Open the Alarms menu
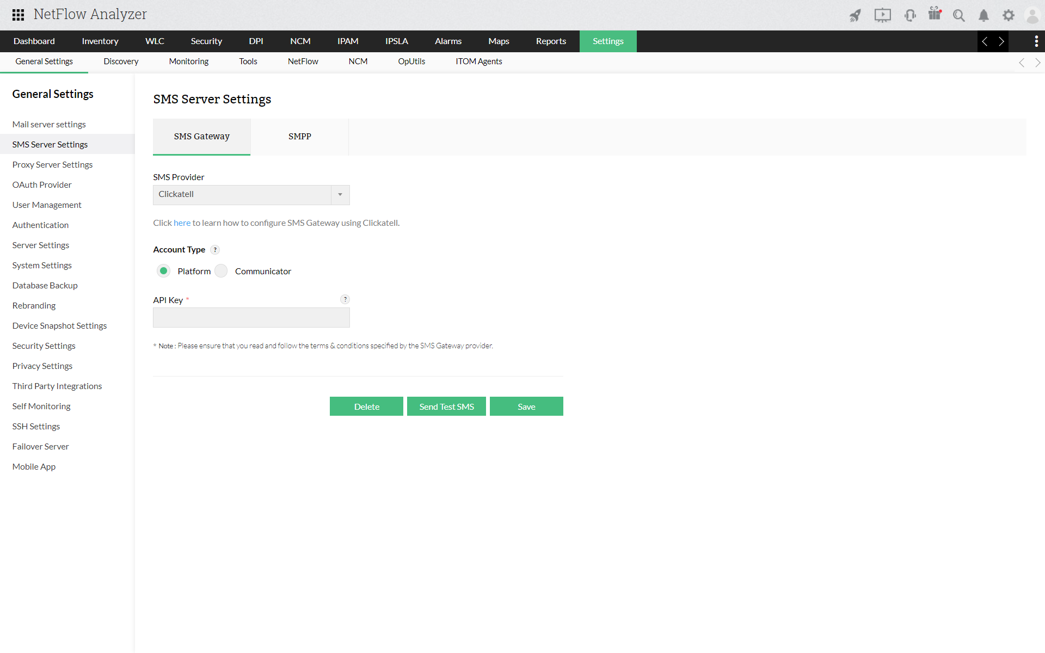The image size is (1045, 653). 448,41
